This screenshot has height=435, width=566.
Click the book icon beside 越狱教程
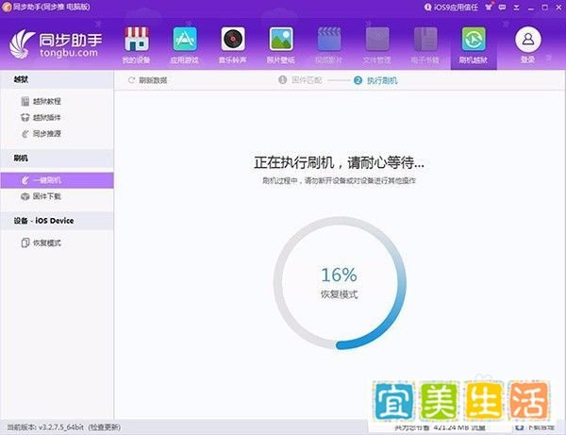pos(25,102)
